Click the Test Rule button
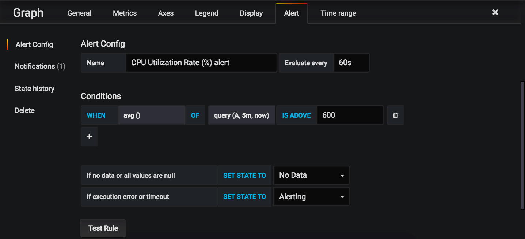This screenshot has height=239, width=525. (x=103, y=228)
